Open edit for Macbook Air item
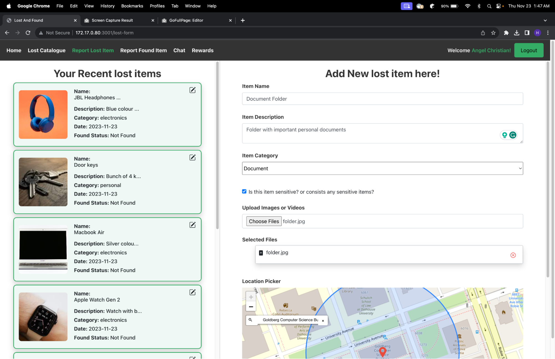Viewport: 555px width, 359px height. coord(192,225)
